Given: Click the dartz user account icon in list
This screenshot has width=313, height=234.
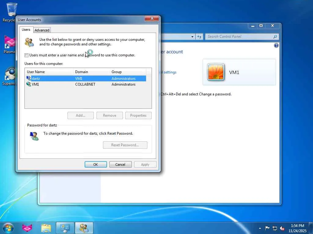Looking at the screenshot, I should (x=29, y=78).
